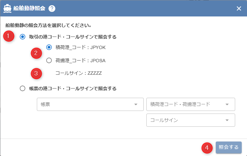Click the red step 4 marker

[207, 148]
